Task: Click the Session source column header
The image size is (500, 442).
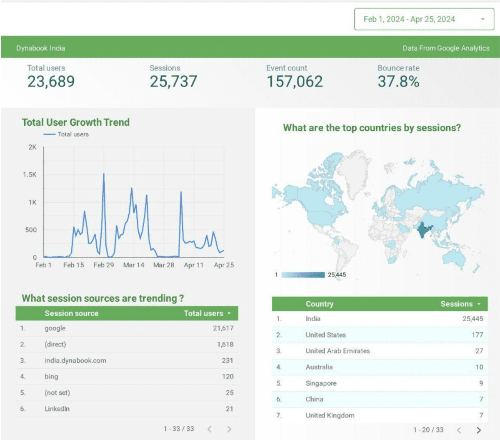Action: click(71, 313)
